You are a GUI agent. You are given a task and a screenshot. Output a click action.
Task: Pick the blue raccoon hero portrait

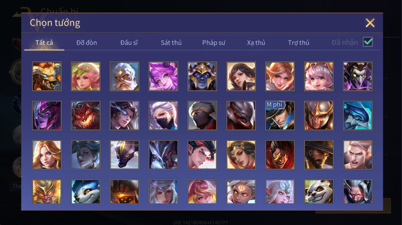tap(86, 191)
